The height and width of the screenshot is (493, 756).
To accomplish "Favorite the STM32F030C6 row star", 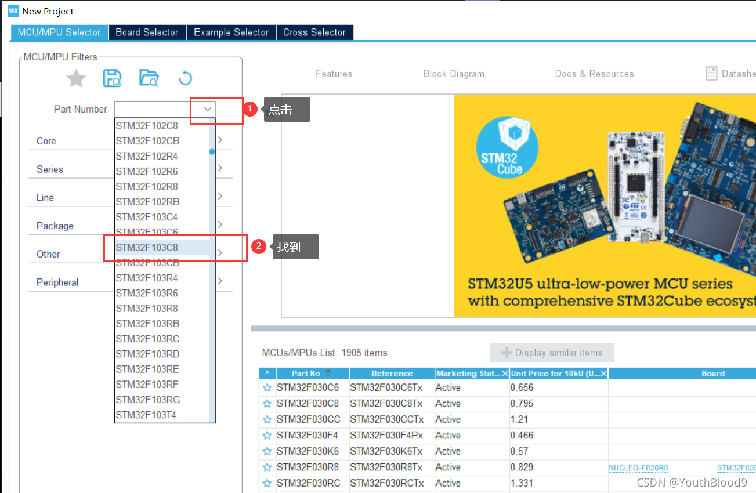I will coord(267,388).
